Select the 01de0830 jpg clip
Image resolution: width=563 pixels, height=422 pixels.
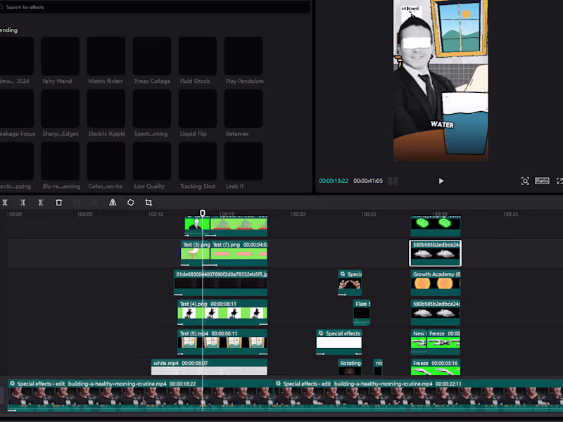point(220,283)
